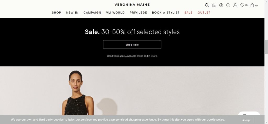Viewport: 268px width, 124px height.
Task: Open the account profile icon
Action: click(x=235, y=5)
